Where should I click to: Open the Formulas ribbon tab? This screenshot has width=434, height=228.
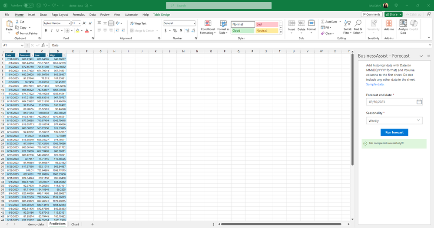(79, 15)
